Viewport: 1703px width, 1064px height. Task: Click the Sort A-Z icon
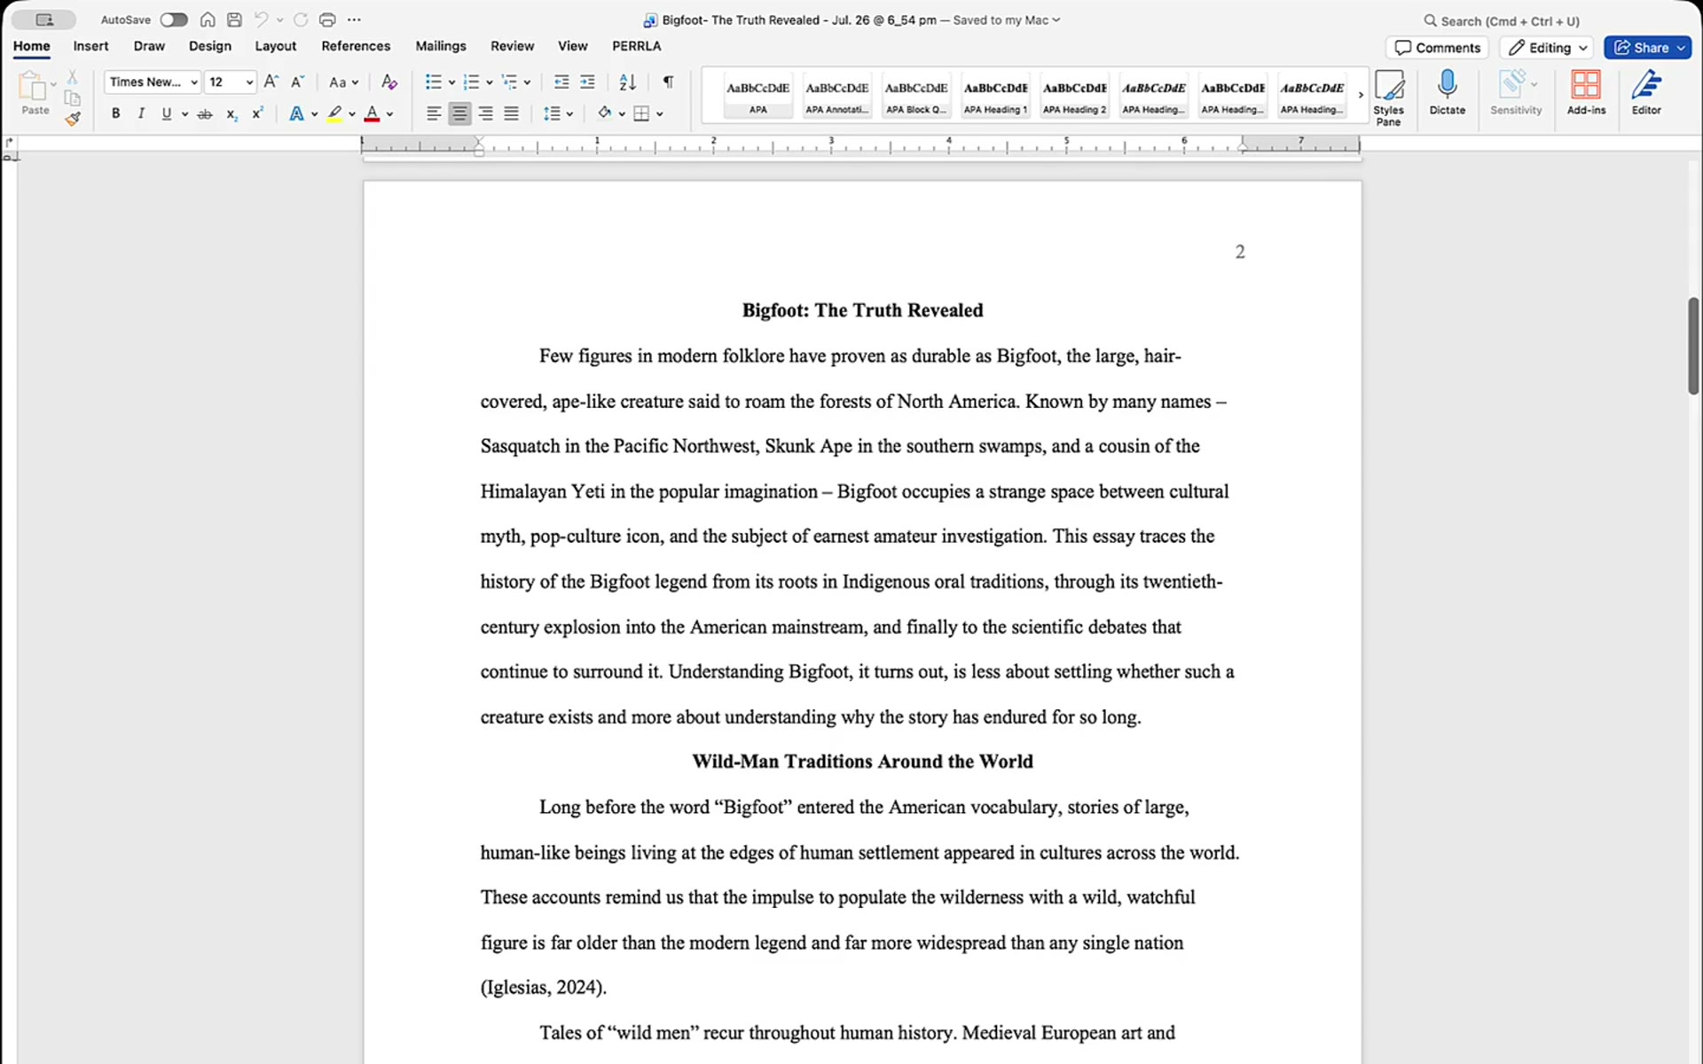pos(628,82)
